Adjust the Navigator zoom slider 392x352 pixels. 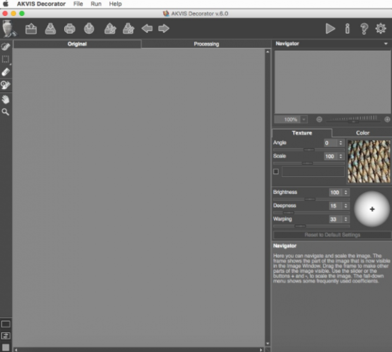click(x=354, y=121)
